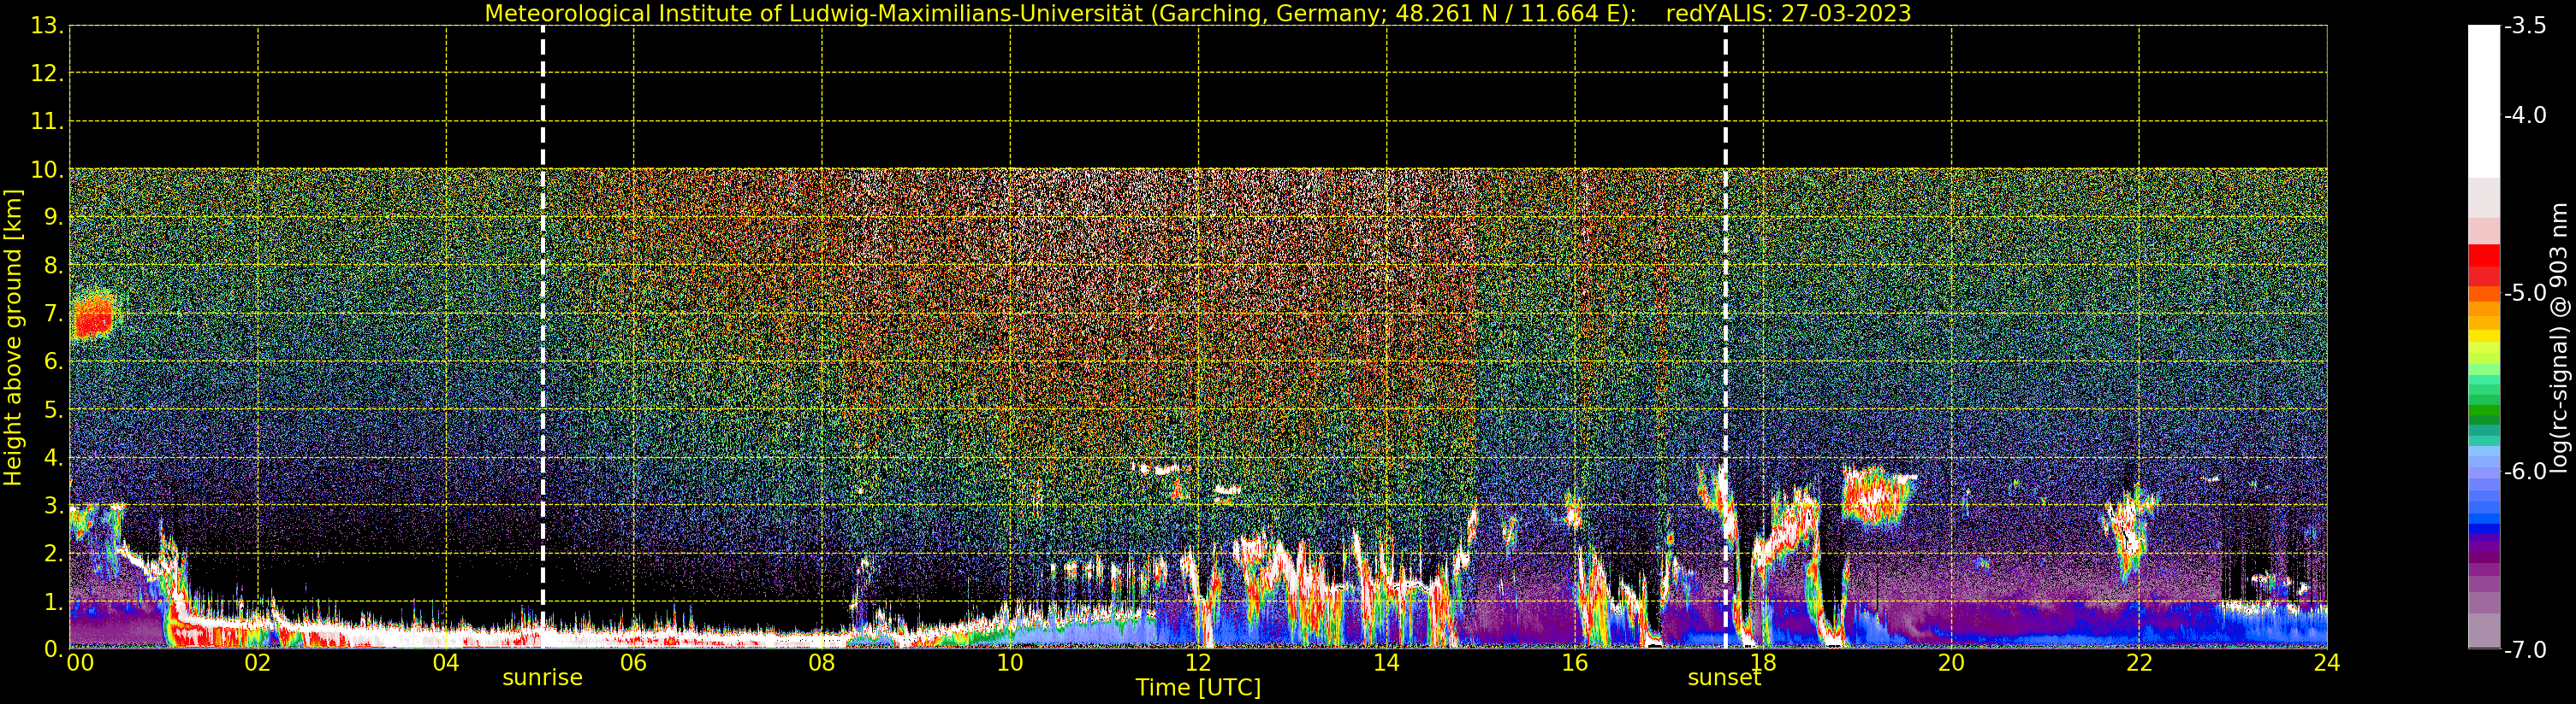
Task: Click the '16' tick on the time axis
Action: point(1575,663)
